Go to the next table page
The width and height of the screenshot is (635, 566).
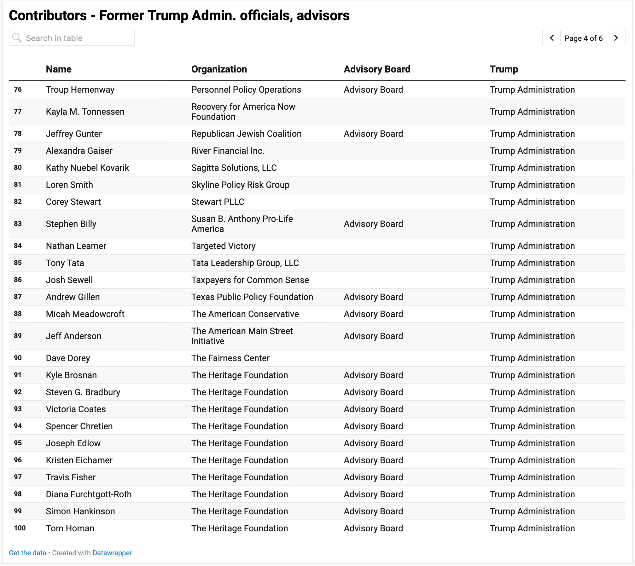pos(616,38)
